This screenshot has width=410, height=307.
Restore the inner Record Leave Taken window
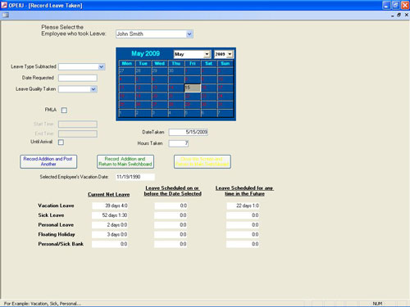(399, 16)
